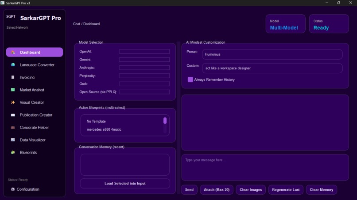This screenshot has width=357, height=200.
Task: Click Regenerate Last button
Action: pos(286,189)
